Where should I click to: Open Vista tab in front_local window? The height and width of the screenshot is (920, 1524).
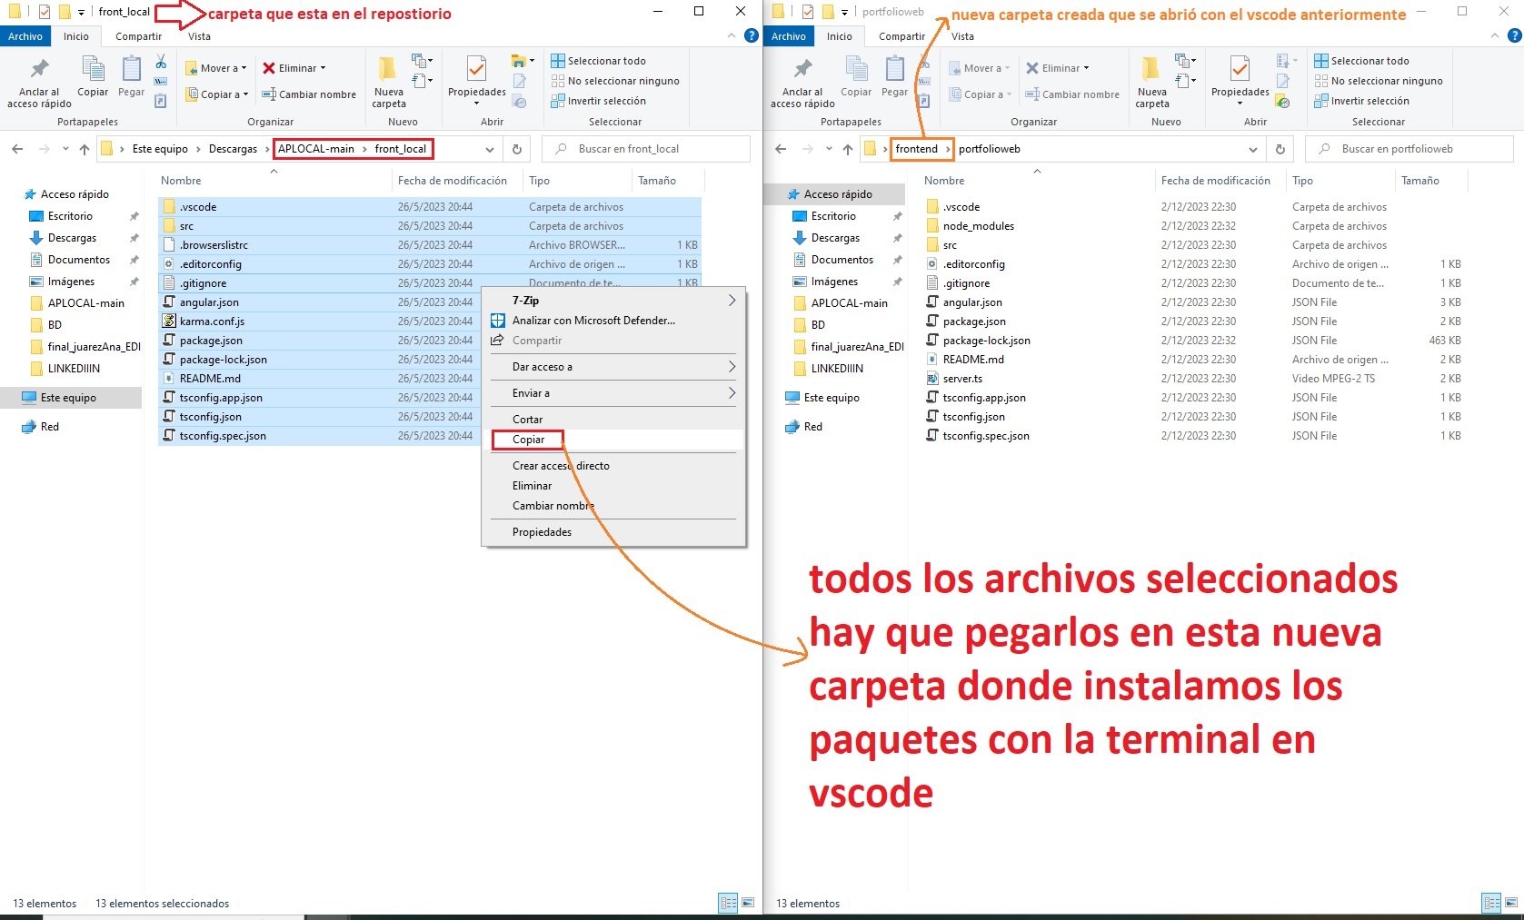199,36
